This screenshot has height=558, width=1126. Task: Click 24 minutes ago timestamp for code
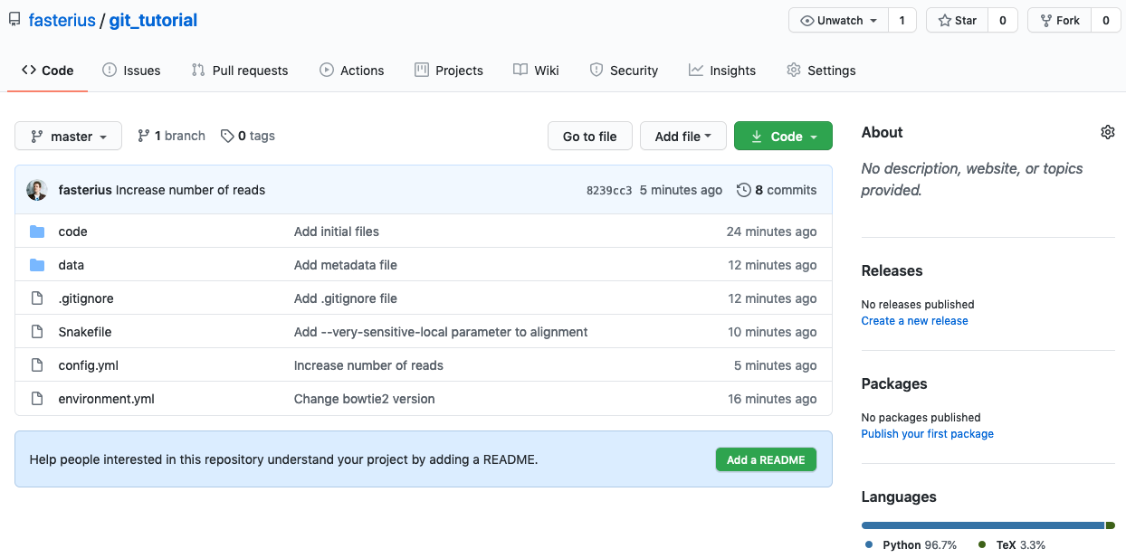(772, 232)
